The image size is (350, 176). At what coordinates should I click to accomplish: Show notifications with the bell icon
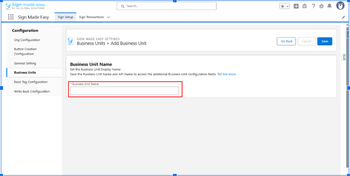pos(330,6)
